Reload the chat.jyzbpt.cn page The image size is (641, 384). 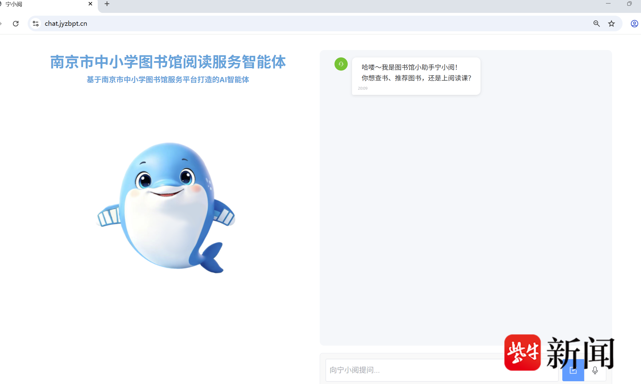16,24
